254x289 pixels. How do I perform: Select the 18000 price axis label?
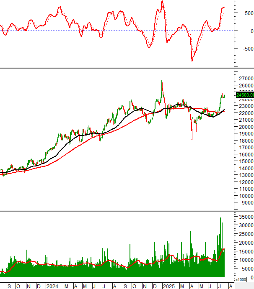[246, 141]
